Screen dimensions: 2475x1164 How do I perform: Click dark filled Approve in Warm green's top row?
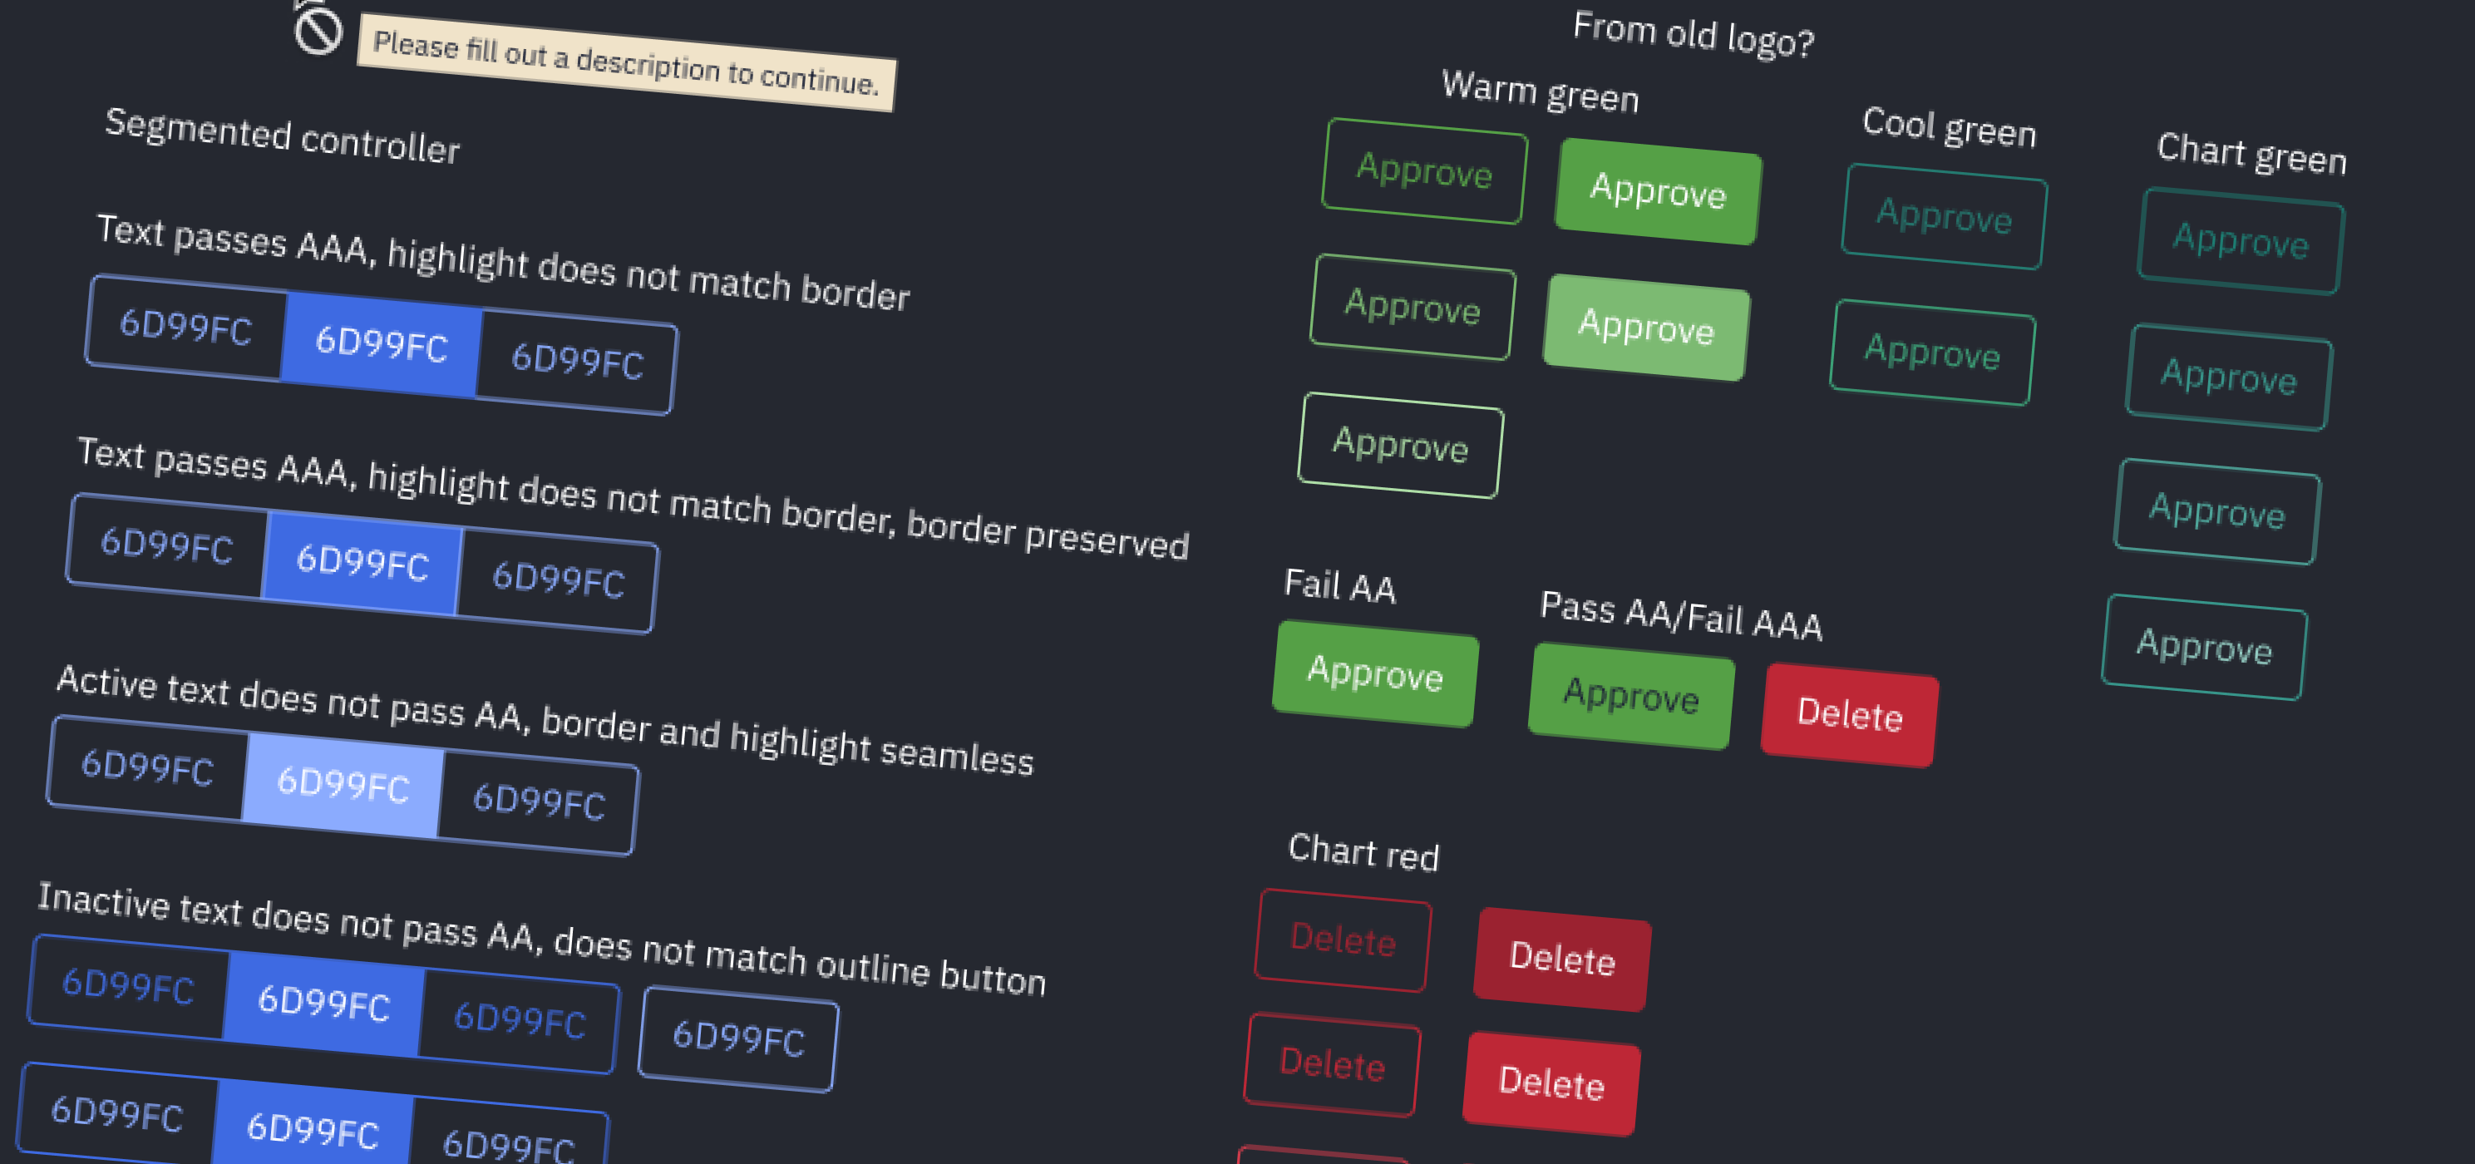(1658, 190)
